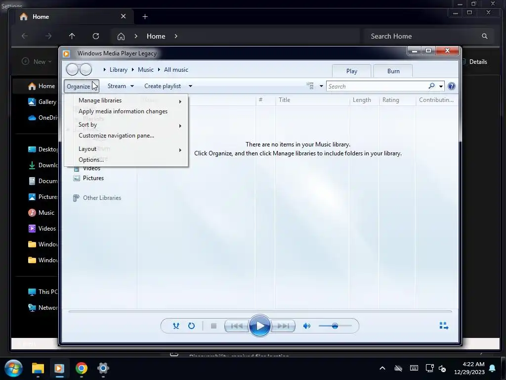506x380 pixels.
Task: Click All music in the breadcrumb
Action: [x=176, y=69]
